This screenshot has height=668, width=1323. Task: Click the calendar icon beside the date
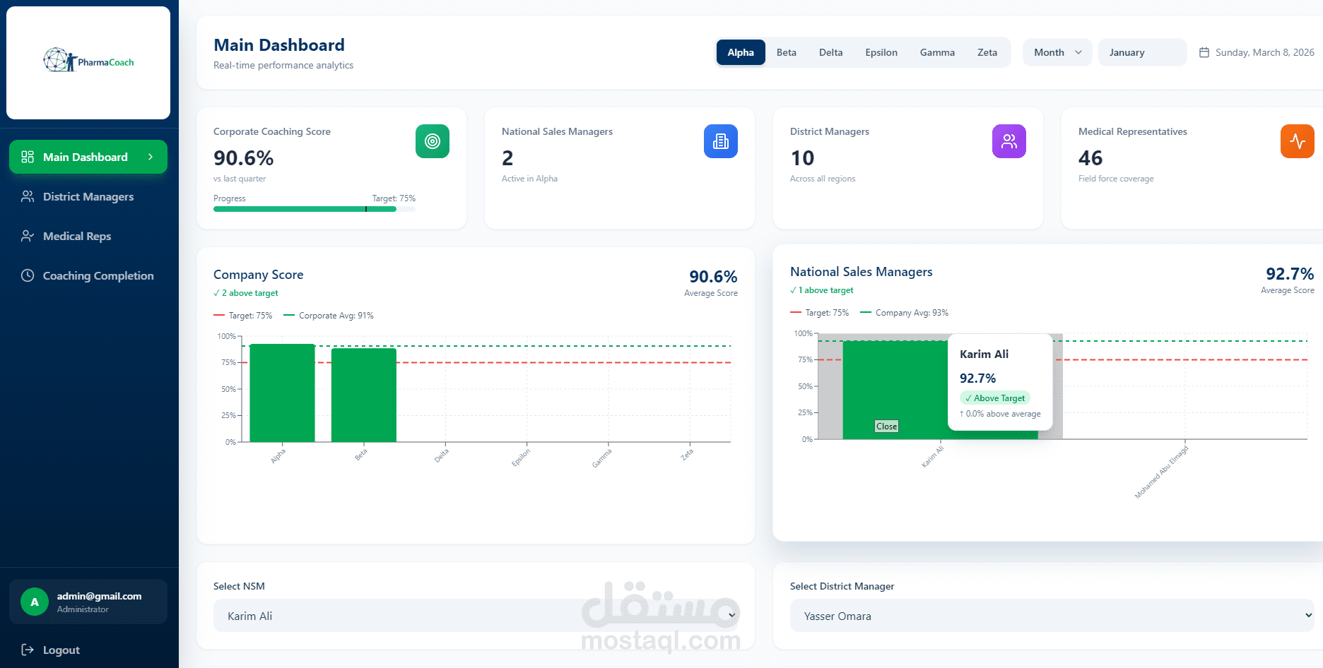tap(1204, 52)
